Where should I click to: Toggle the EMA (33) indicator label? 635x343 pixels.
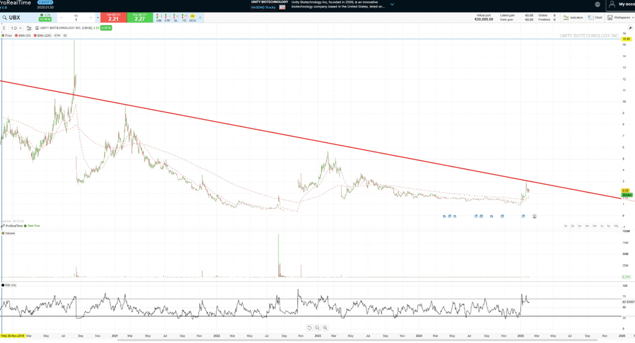pyautogui.click(x=24, y=36)
